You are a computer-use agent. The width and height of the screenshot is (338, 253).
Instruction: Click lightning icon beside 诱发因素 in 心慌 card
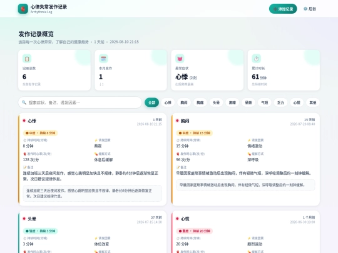(249, 238)
